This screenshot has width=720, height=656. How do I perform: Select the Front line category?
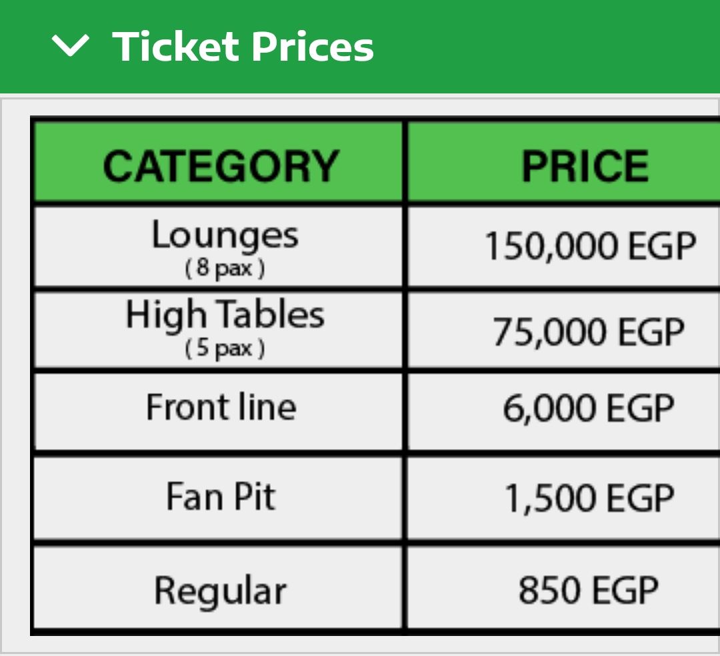[x=221, y=407]
